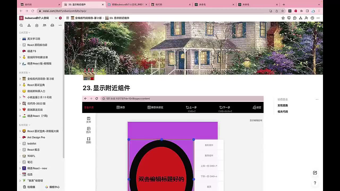340x191 pixels.
Task: Open the page comments icon
Action: click(295, 18)
